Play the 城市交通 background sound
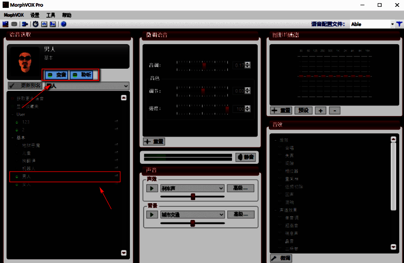404x263 pixels. pos(151,214)
